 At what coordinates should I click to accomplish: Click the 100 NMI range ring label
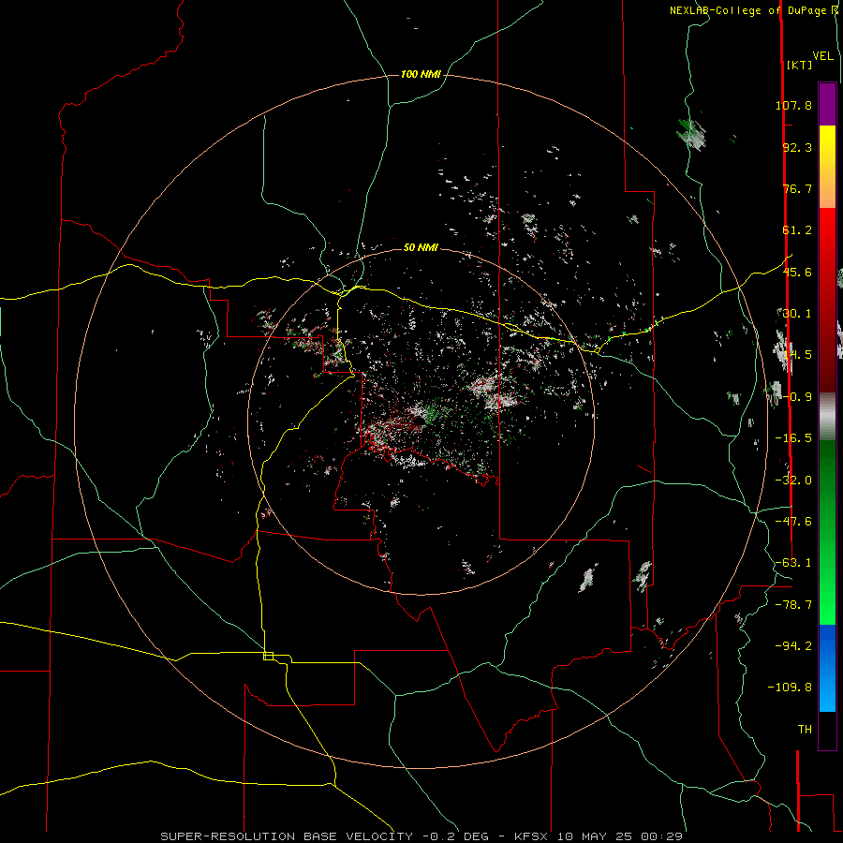click(421, 74)
